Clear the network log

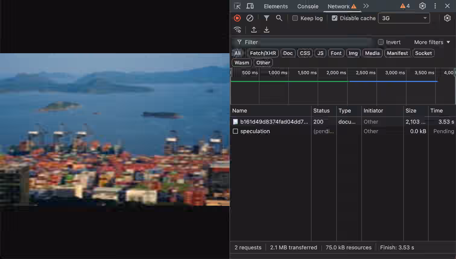coord(250,18)
